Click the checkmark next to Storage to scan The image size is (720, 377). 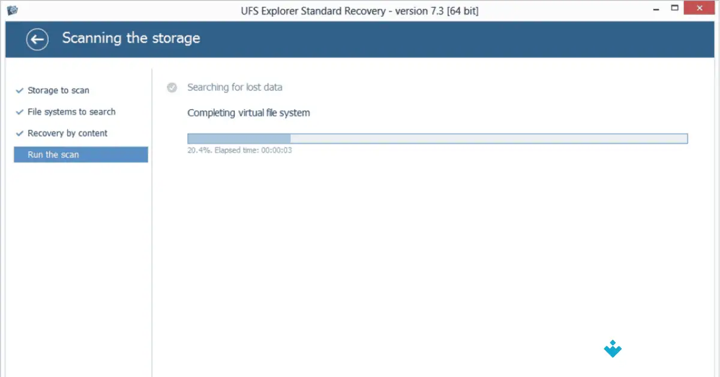19,90
